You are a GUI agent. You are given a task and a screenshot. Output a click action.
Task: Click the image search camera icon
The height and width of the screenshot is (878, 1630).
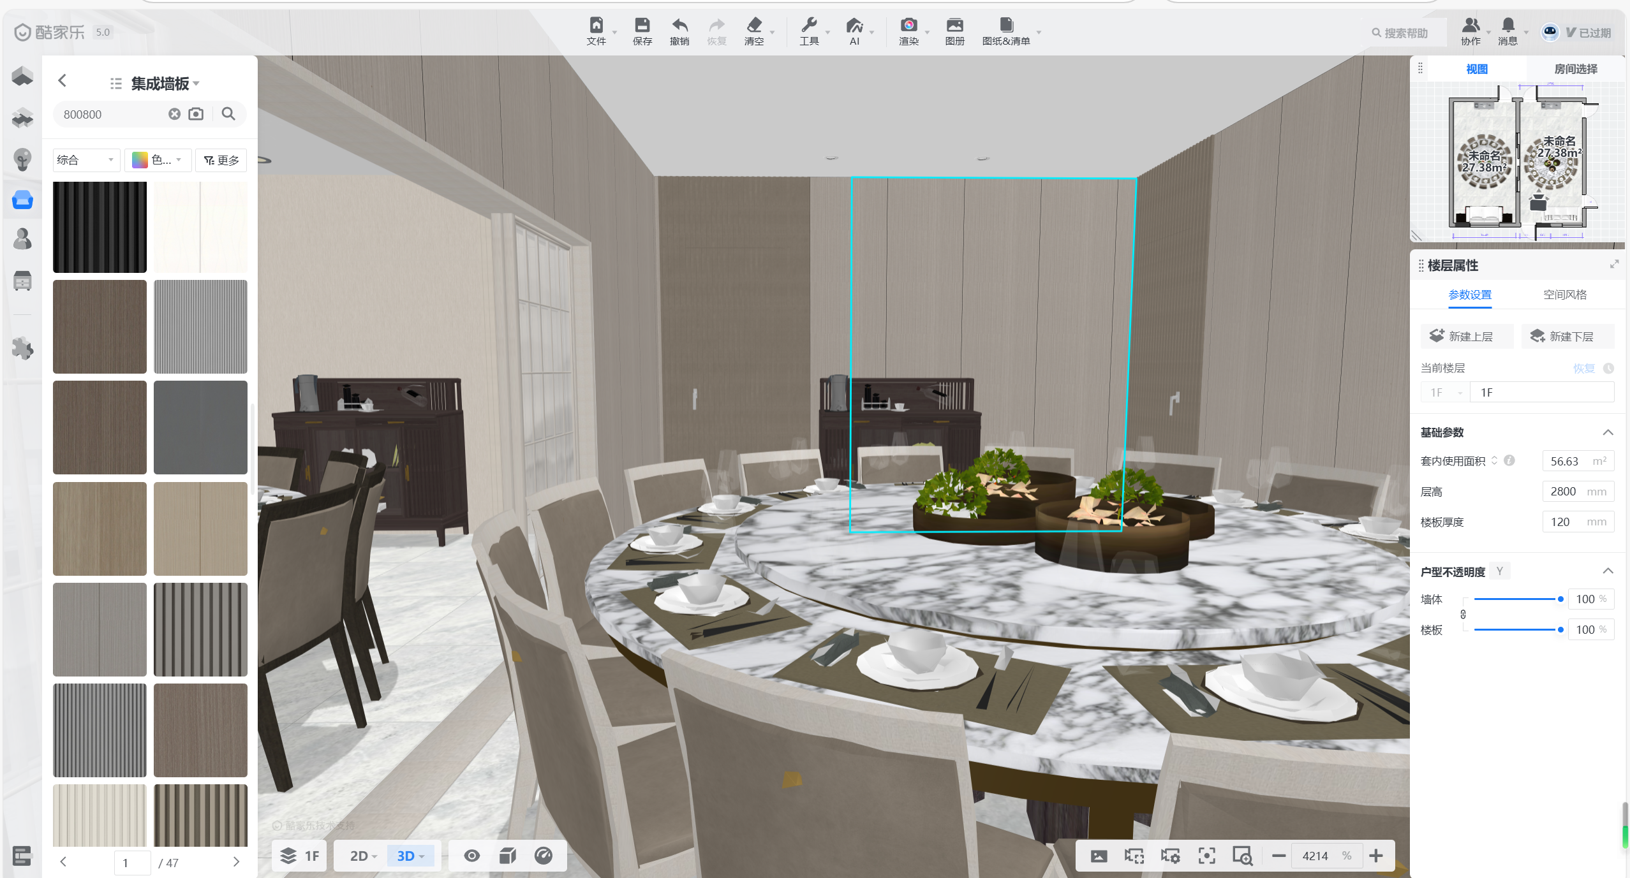196,114
